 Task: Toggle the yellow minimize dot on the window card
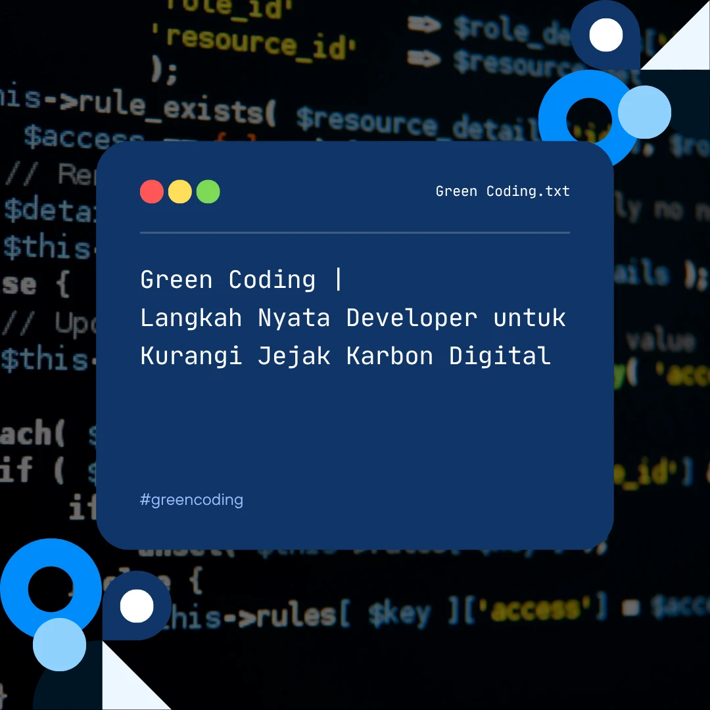(180, 191)
